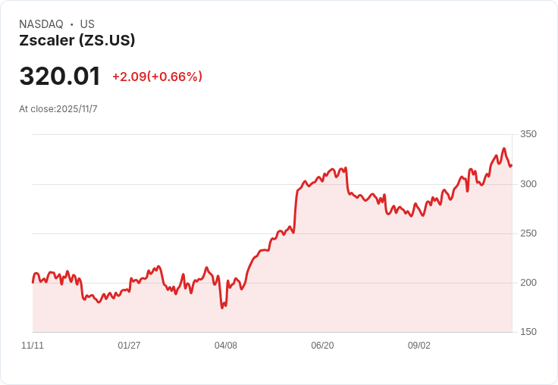558x385 pixels.
Task: Click the 250 y-axis label
Action: 528,233
